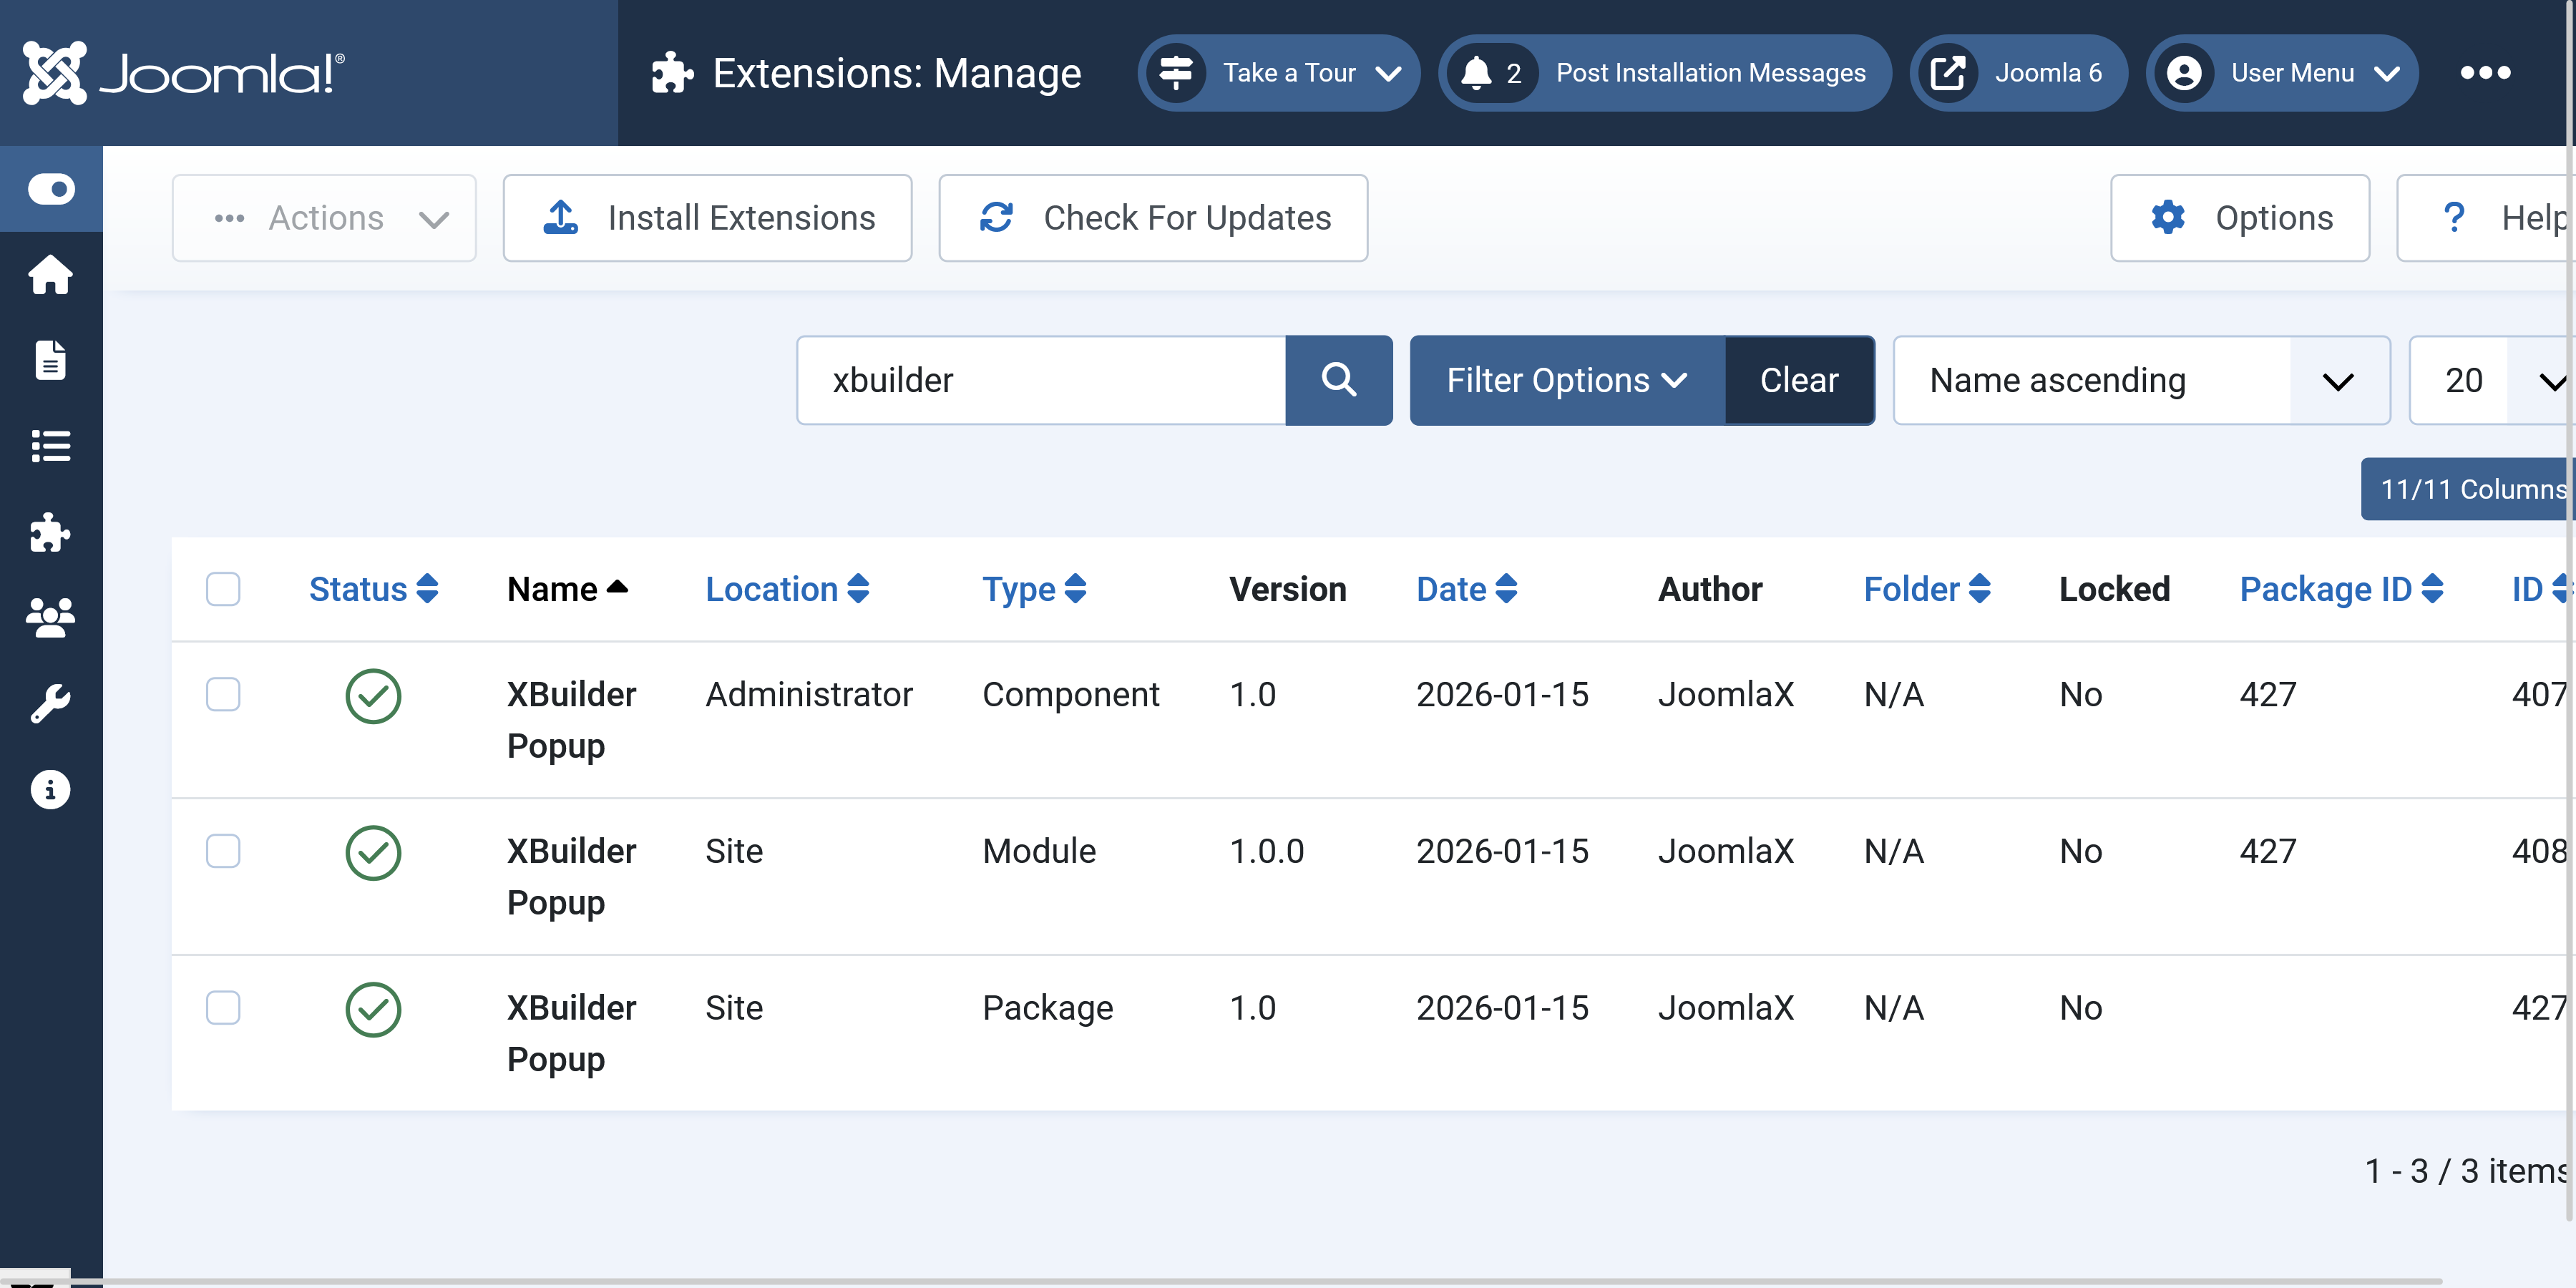Open the Help info sidebar icon
The image size is (2576, 1288).
tap(50, 790)
